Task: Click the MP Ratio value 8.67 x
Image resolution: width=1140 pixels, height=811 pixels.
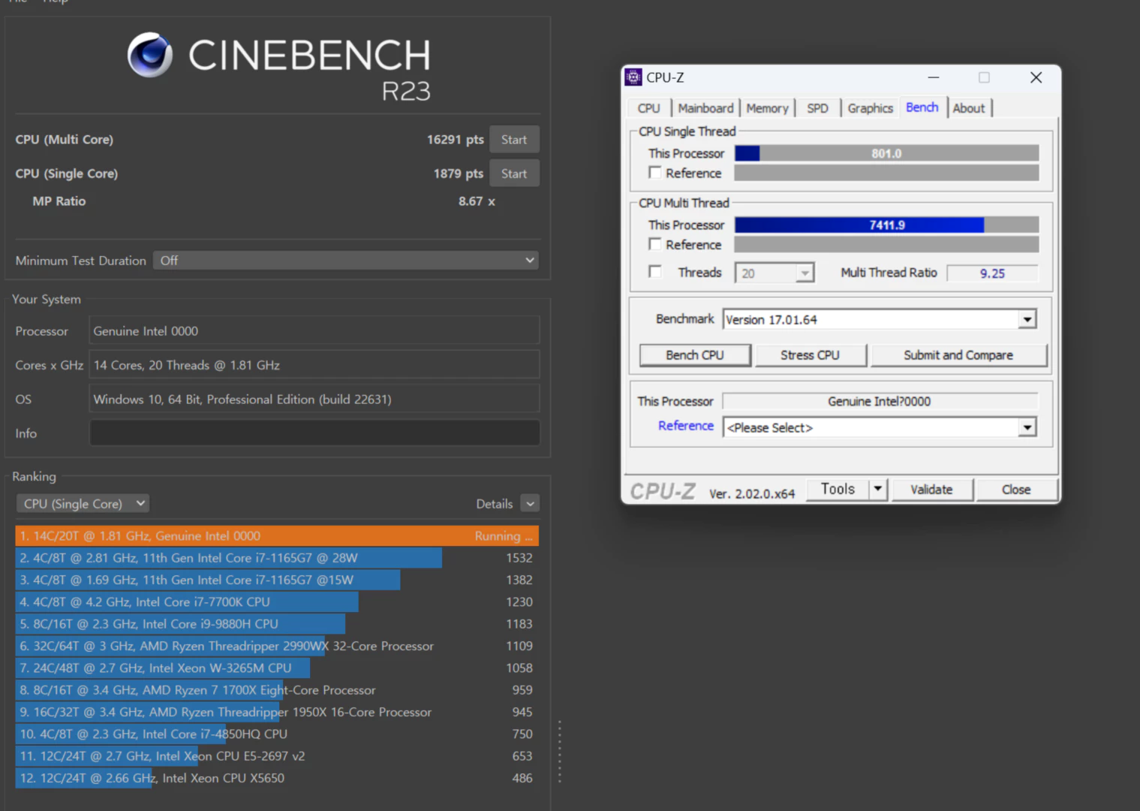Action: coord(477,201)
